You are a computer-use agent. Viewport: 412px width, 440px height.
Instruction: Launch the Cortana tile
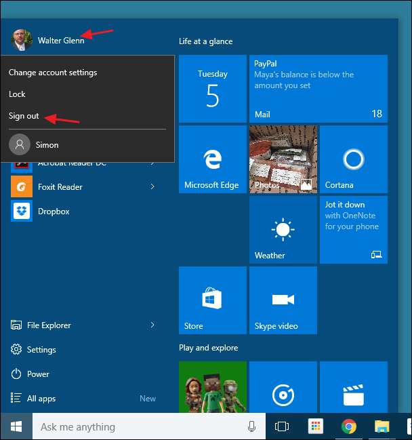click(x=353, y=160)
